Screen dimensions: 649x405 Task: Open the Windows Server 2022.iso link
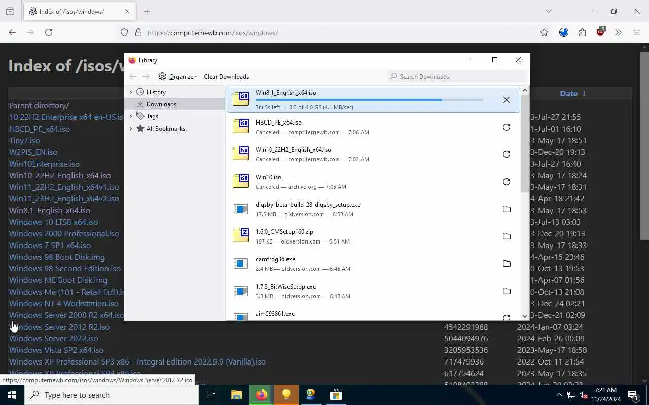coord(53,338)
